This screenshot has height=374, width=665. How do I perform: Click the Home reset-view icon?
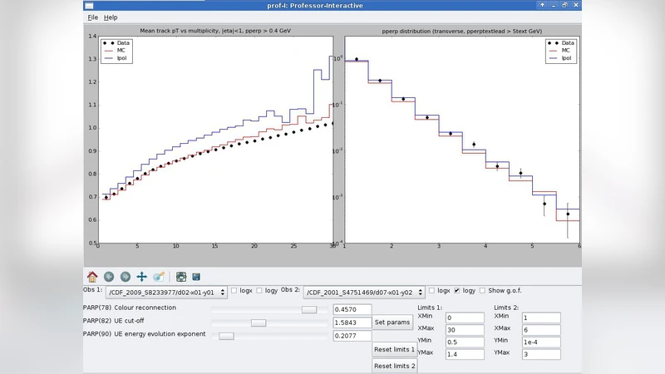92,277
